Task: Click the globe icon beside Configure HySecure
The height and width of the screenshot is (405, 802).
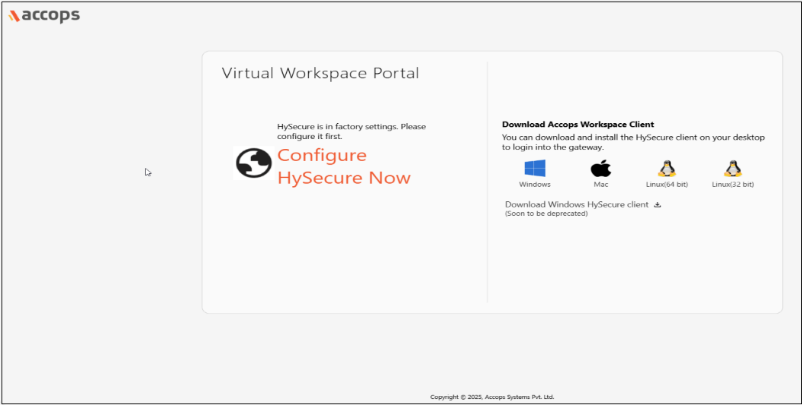Action: (x=253, y=163)
